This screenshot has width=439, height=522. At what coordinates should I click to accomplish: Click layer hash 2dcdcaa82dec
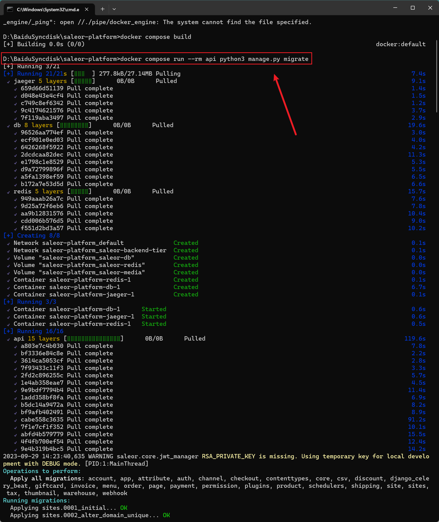(x=42, y=155)
